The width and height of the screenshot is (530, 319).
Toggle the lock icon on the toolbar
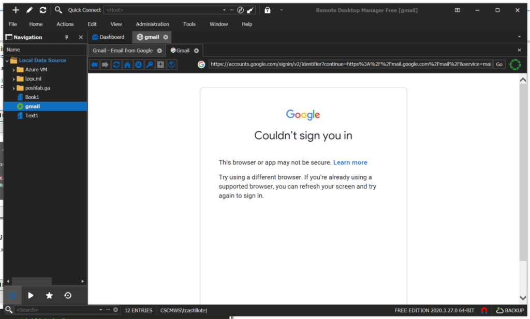point(267,10)
